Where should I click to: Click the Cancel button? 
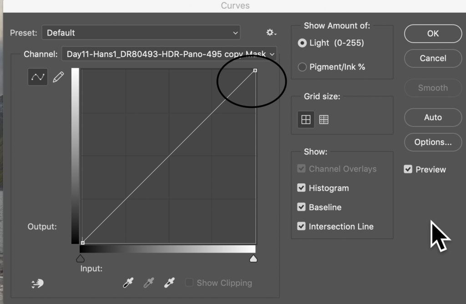433,58
